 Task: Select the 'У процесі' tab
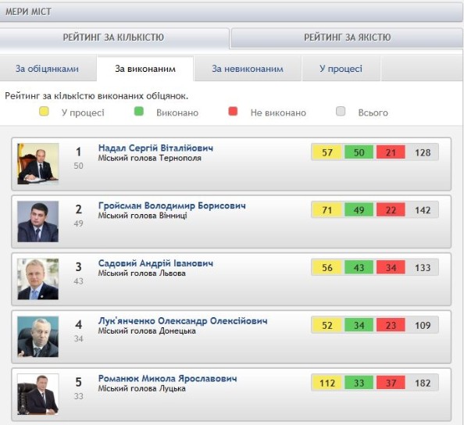click(x=341, y=69)
